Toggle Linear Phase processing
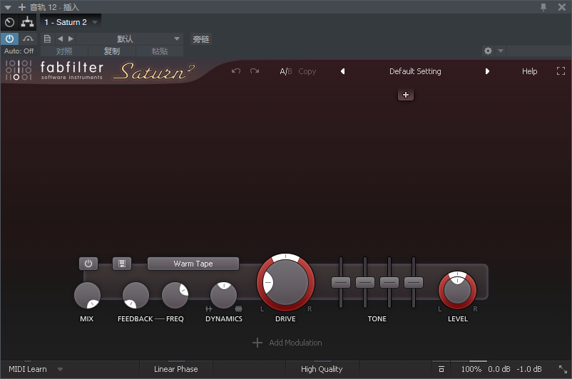 (176, 369)
